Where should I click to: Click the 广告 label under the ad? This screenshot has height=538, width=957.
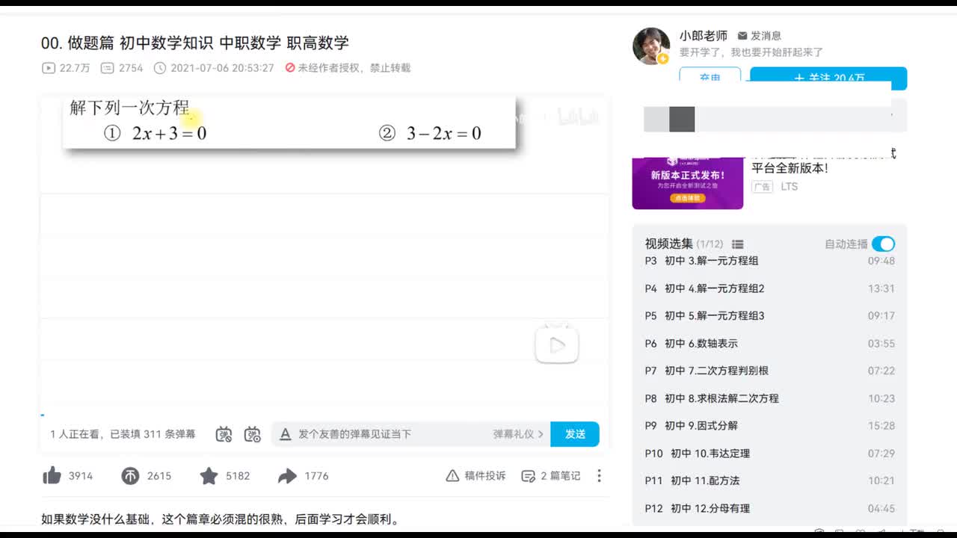tap(763, 187)
